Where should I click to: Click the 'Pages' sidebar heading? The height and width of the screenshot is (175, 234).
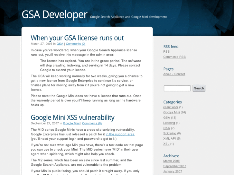click(168, 69)
